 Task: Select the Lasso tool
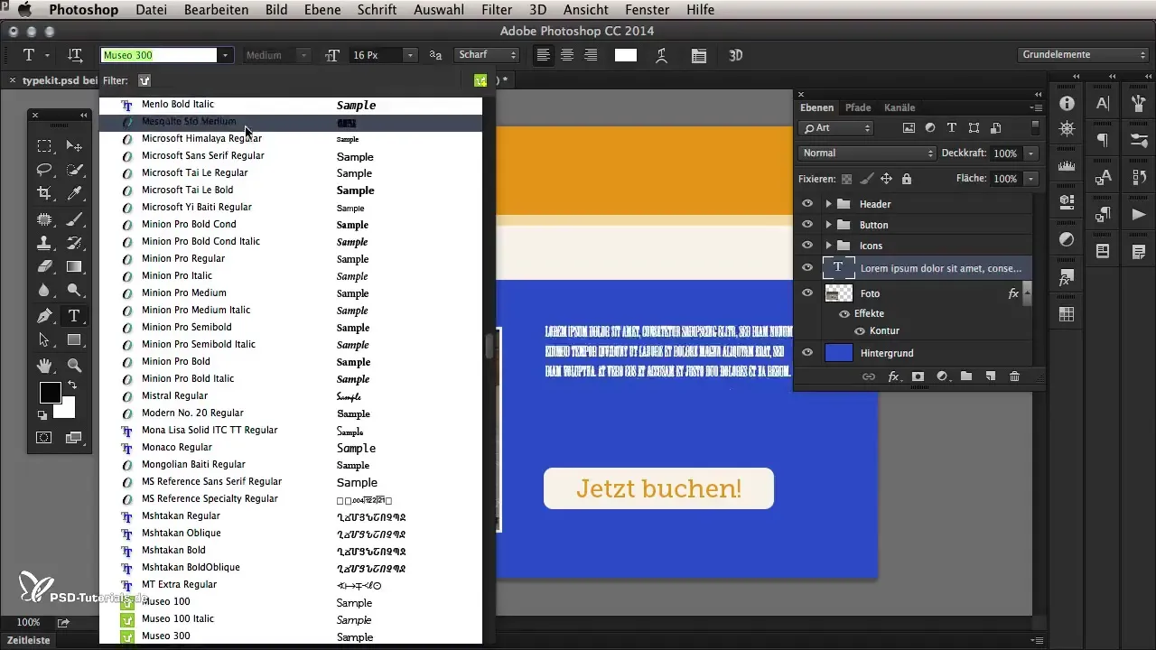(x=44, y=170)
